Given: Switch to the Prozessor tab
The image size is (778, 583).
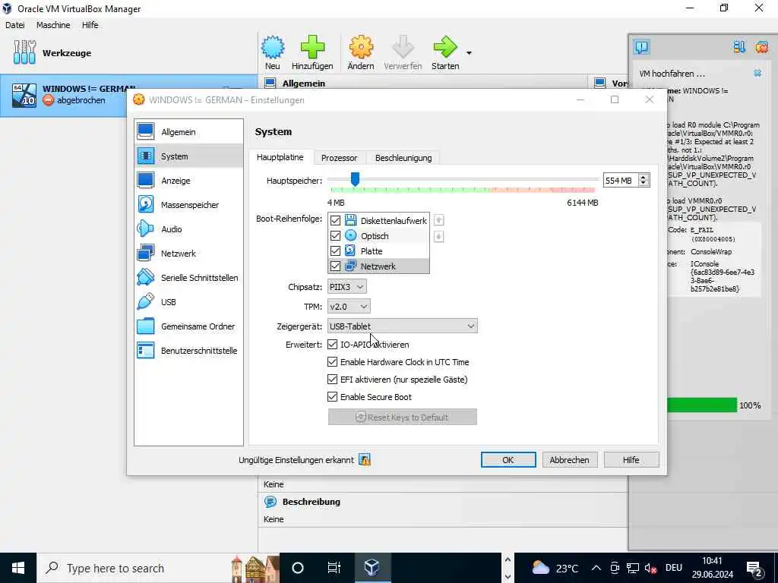Looking at the screenshot, I should click(340, 158).
